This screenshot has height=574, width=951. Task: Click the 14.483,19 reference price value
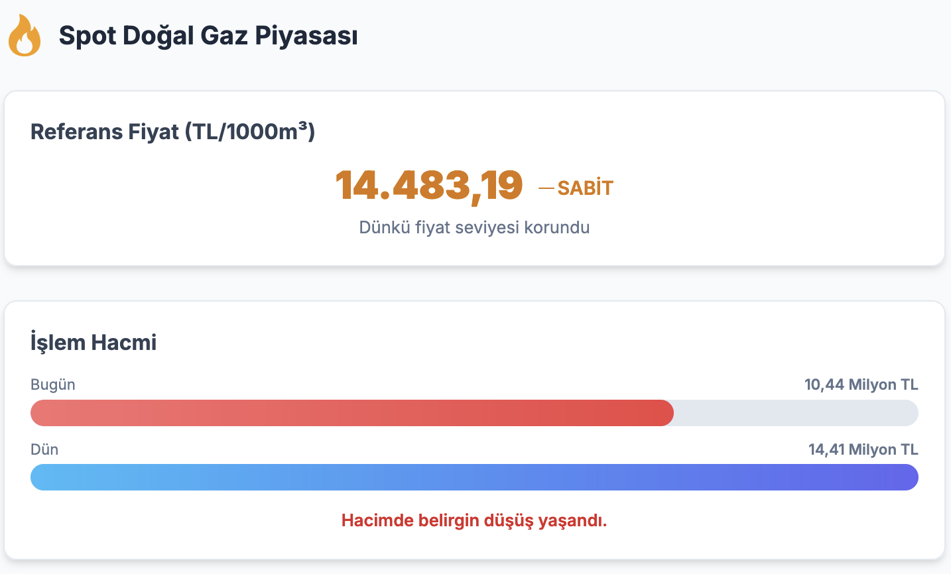429,185
